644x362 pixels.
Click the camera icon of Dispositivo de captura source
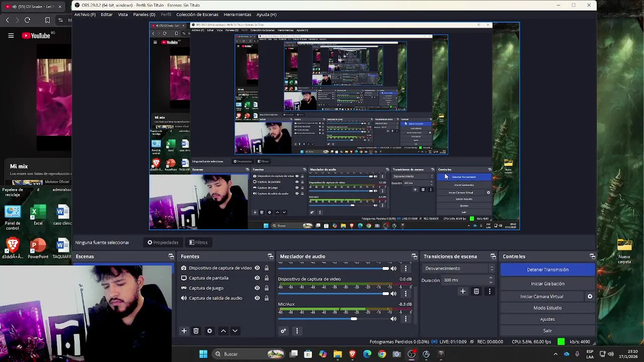point(184,268)
